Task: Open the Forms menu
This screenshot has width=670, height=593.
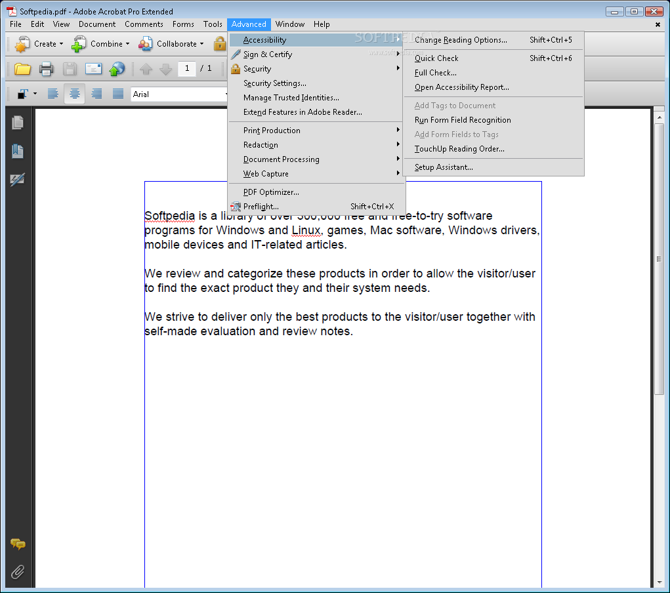Action: pyautogui.click(x=183, y=24)
